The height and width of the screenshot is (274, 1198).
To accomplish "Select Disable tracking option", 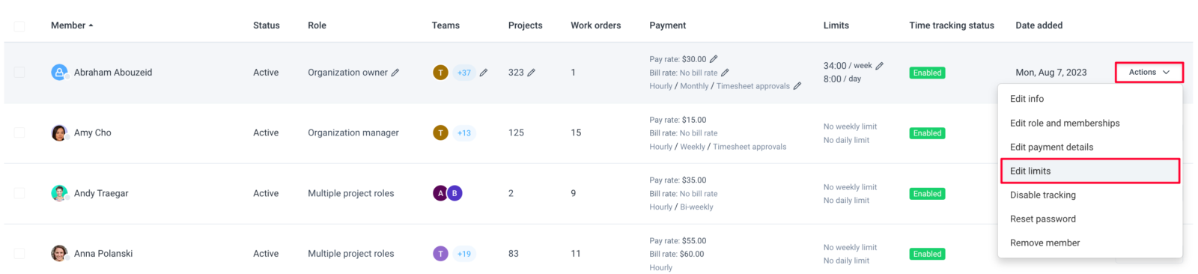I will (1090, 195).
